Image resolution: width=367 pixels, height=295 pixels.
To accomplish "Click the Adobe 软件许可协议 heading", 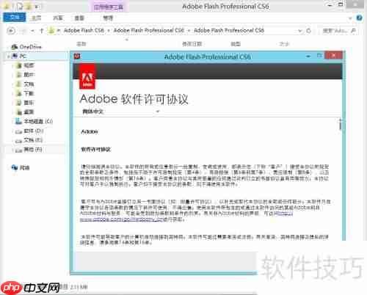I will pos(134,99).
